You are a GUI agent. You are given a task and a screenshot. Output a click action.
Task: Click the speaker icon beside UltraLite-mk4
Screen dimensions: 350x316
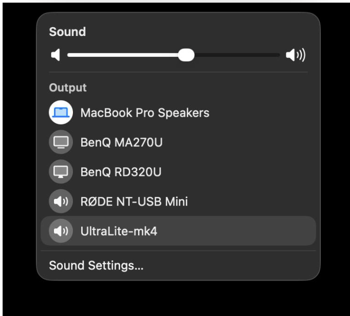[x=61, y=231]
